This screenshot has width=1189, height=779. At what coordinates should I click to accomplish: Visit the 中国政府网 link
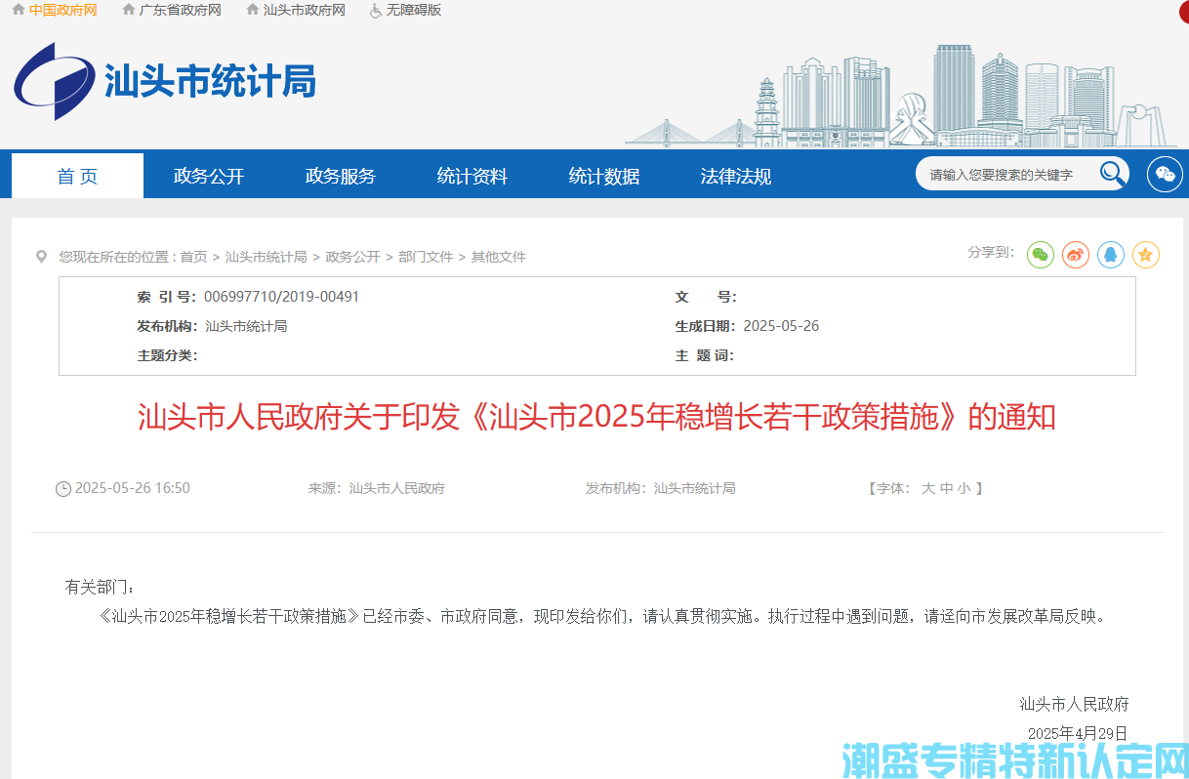[63, 10]
